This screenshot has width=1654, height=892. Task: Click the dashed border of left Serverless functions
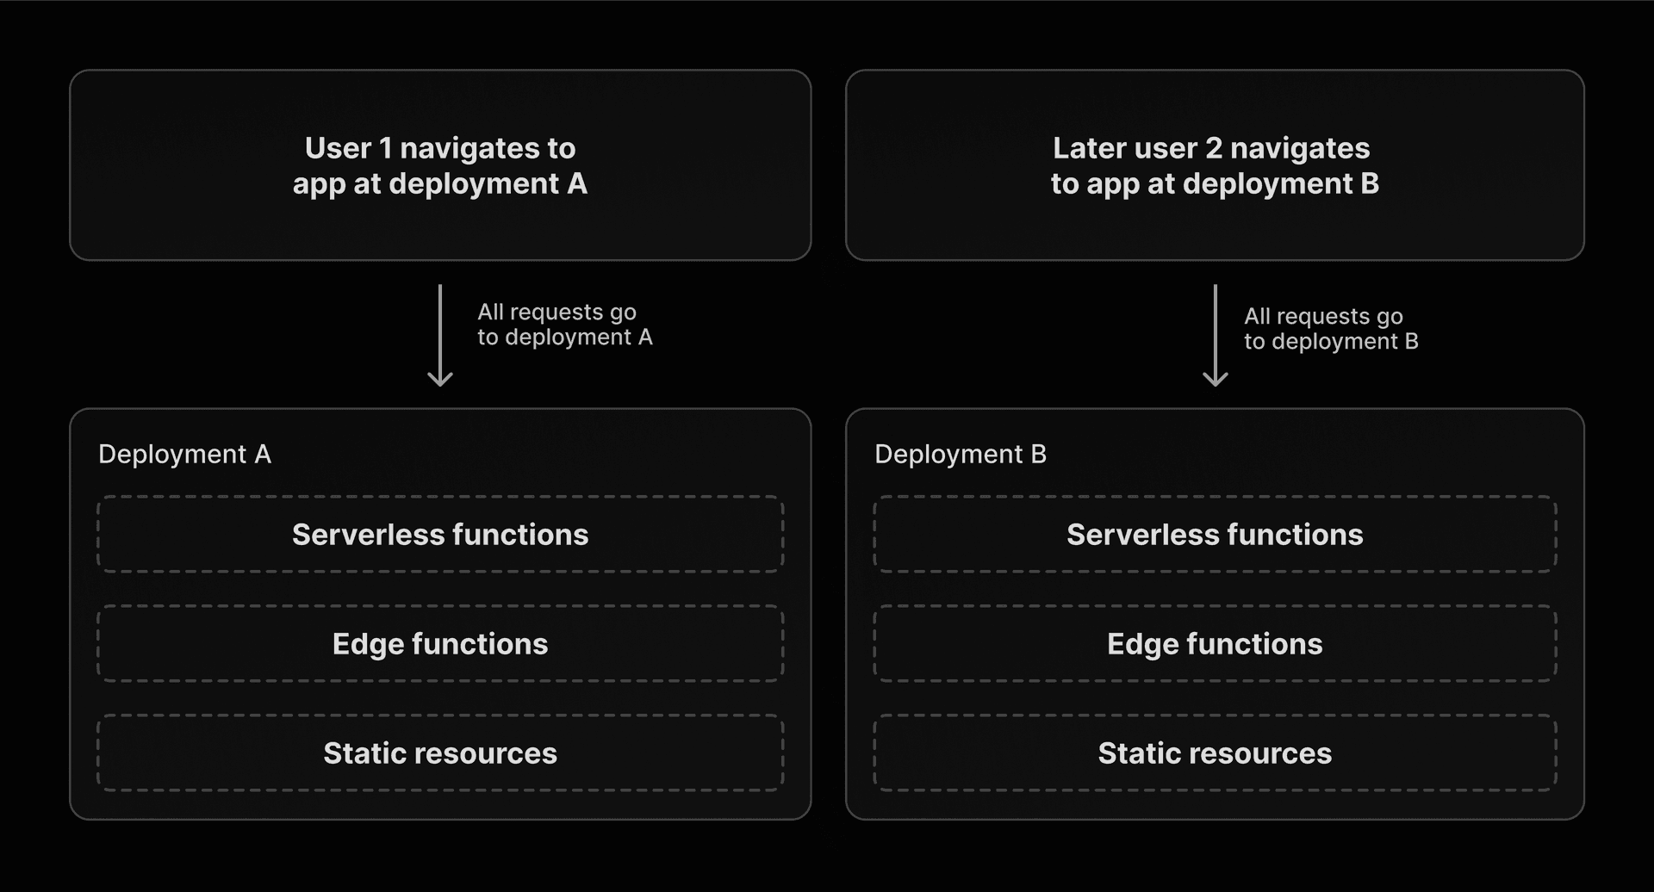tap(441, 497)
